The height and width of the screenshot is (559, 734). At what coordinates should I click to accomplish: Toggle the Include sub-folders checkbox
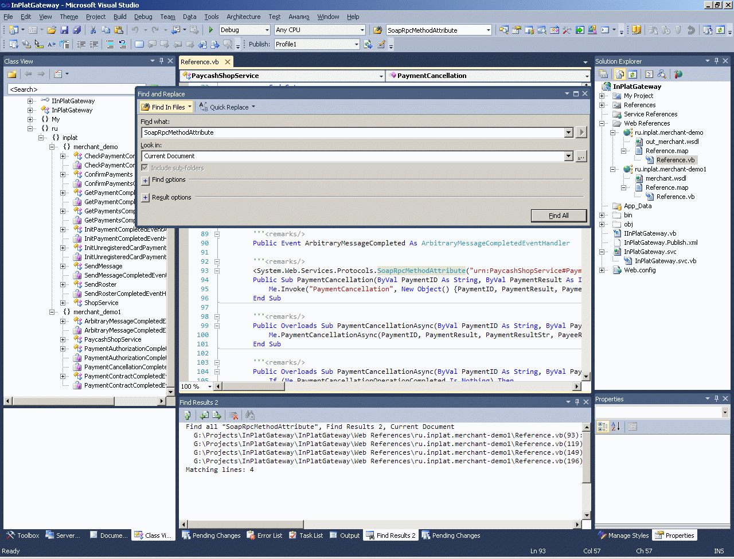tap(145, 168)
